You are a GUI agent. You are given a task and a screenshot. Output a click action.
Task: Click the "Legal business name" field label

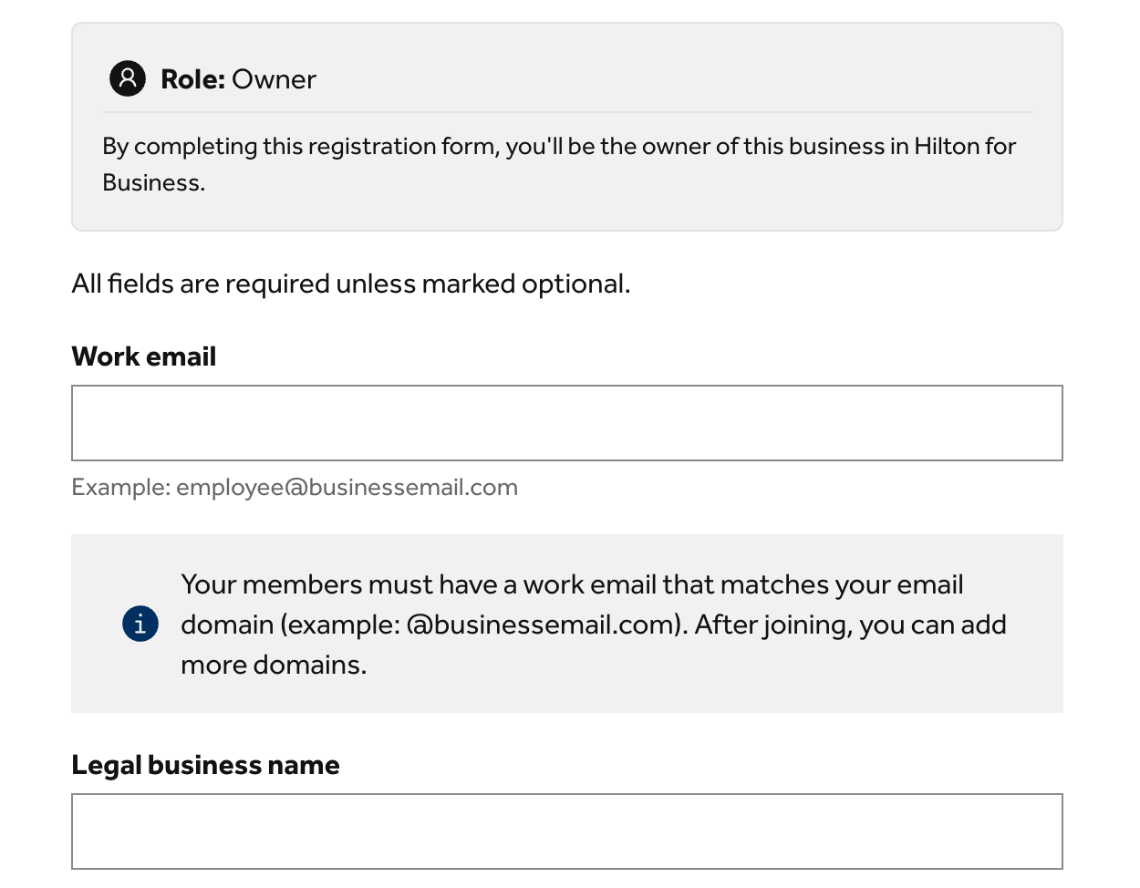coord(205,765)
